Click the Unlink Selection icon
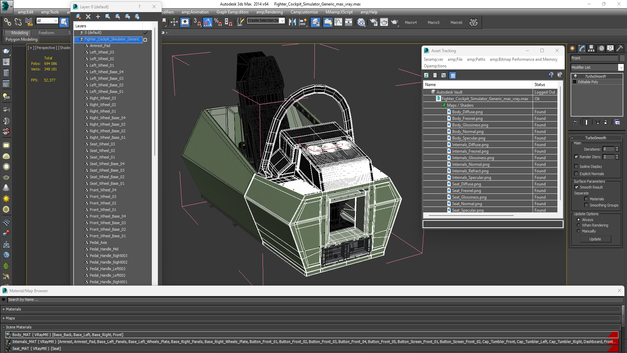The width and height of the screenshot is (627, 353). (x=18, y=22)
